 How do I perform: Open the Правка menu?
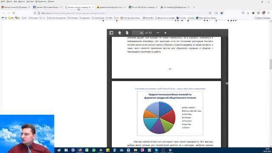9,1
